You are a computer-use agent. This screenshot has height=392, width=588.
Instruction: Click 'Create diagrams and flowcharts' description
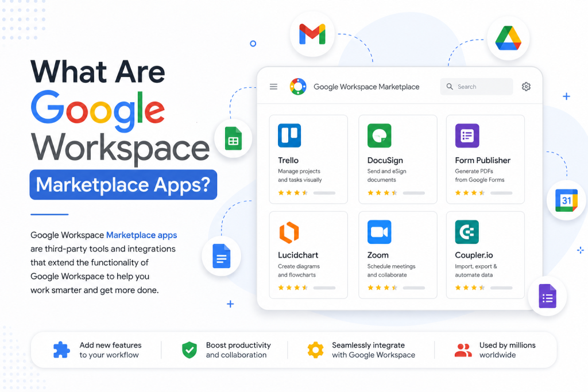[299, 270]
